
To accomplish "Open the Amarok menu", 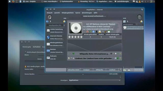I will (49, 13).
